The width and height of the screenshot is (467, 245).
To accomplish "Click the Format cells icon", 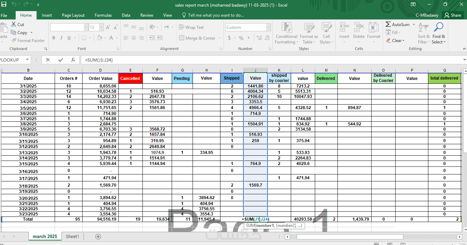I will click(373, 27).
